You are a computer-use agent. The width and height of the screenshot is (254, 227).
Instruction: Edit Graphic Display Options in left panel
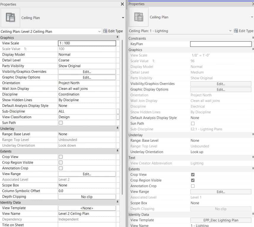point(87,77)
